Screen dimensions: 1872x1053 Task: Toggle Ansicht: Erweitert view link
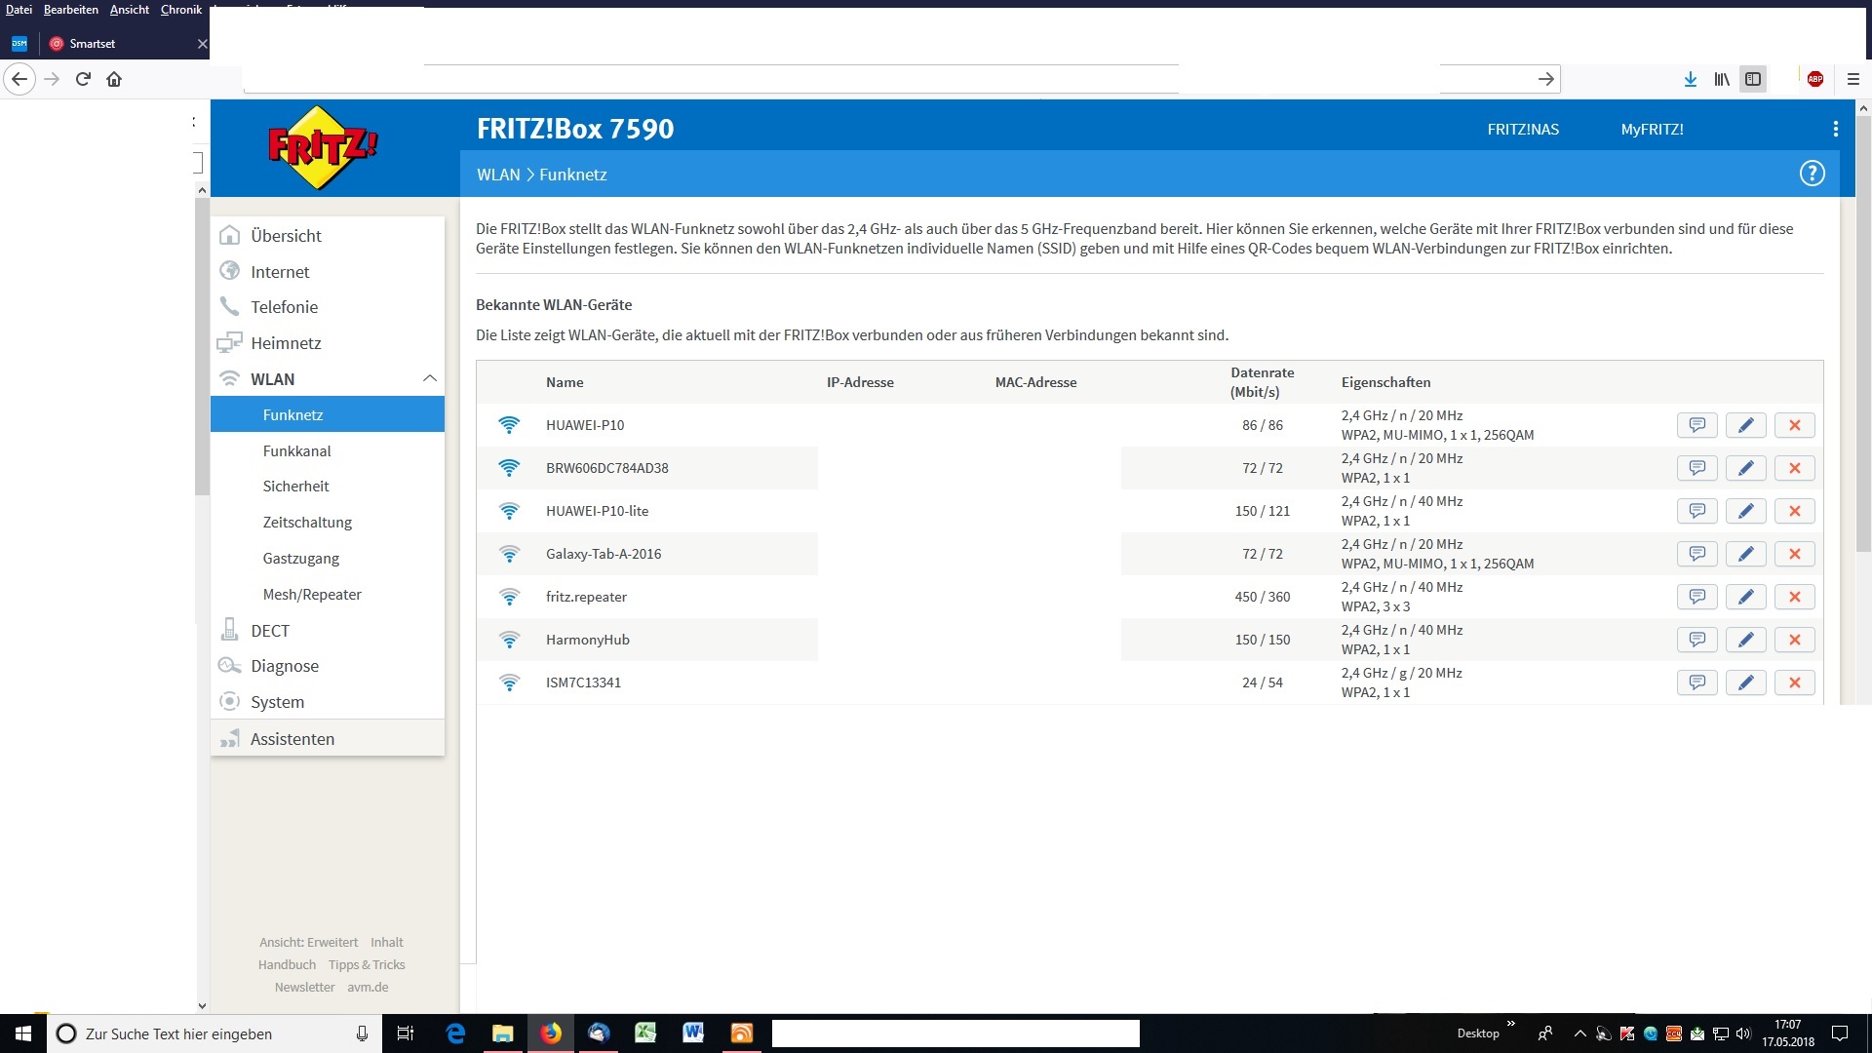pos(308,943)
